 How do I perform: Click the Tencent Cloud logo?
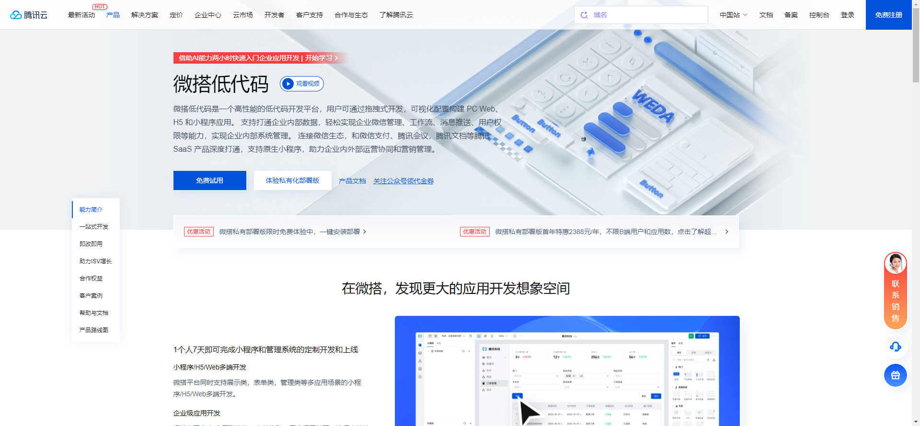tap(29, 15)
